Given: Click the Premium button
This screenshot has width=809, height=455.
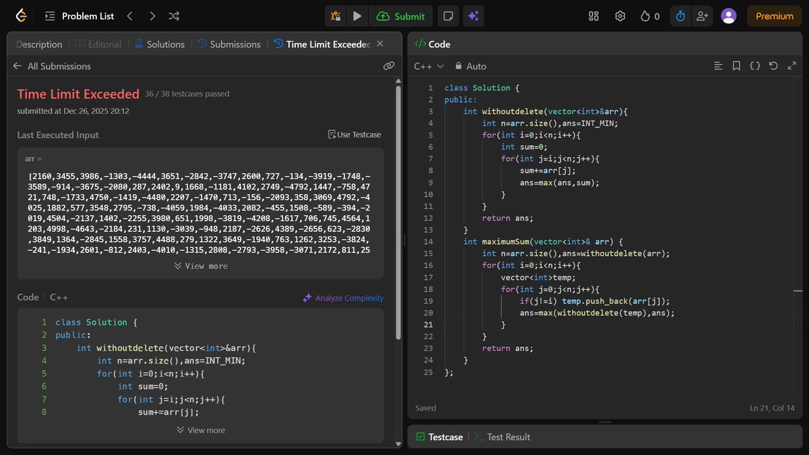Looking at the screenshot, I should tap(775, 16).
